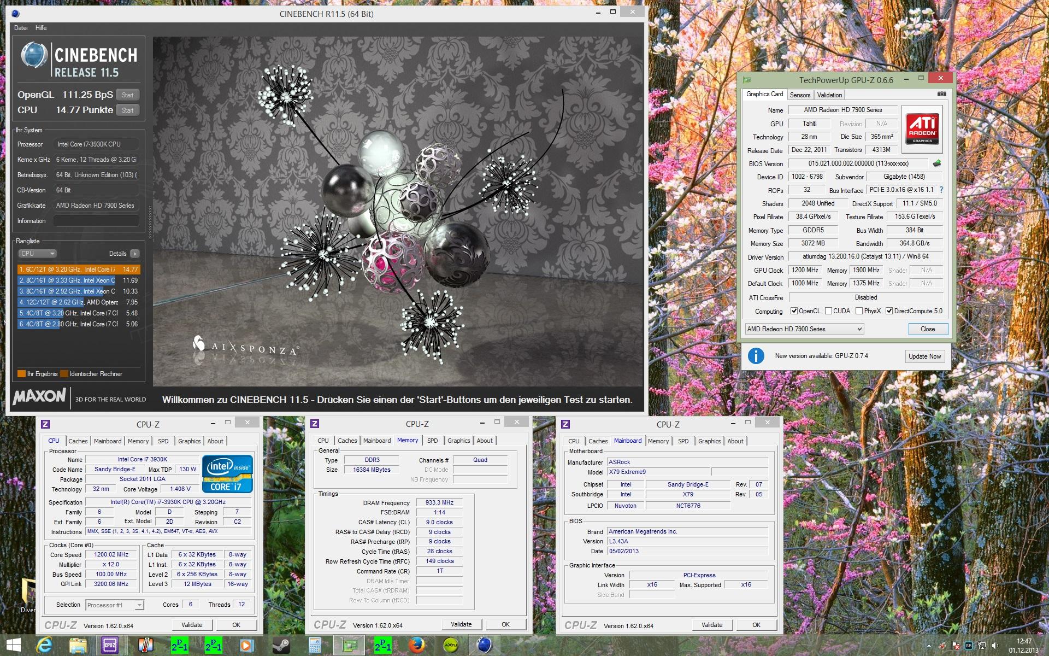
Task: Click the GPU-Z Close button
Action: [928, 329]
